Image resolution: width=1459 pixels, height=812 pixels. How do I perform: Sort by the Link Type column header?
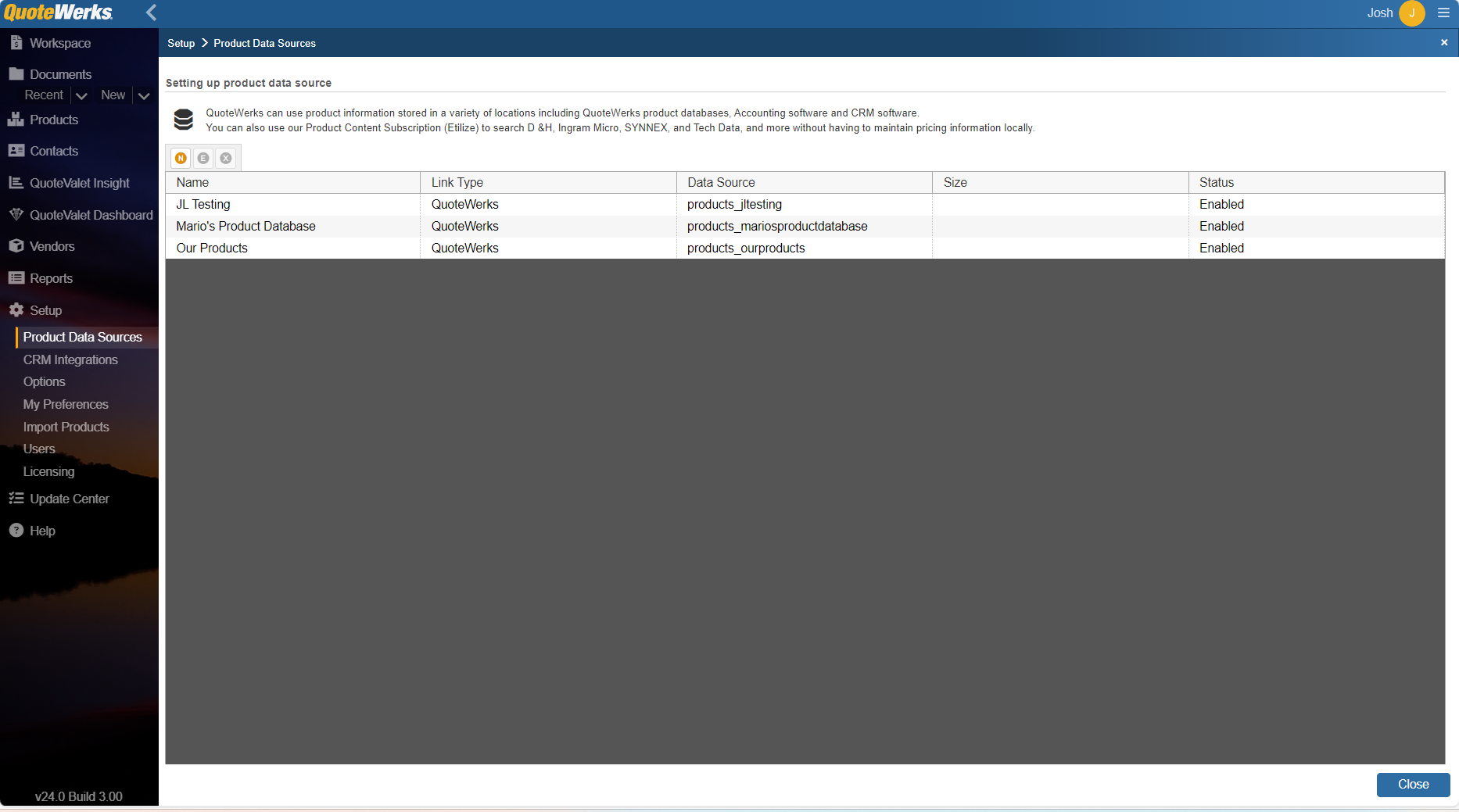point(548,182)
